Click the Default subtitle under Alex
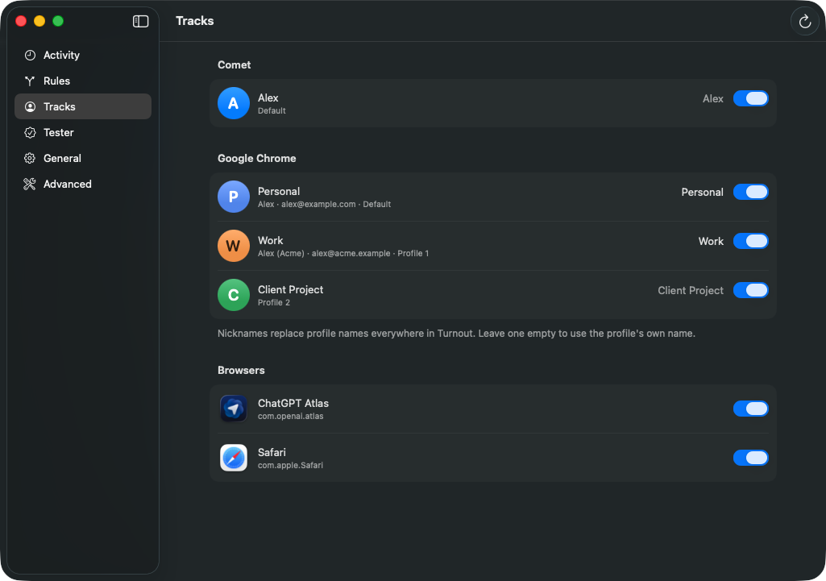This screenshot has width=826, height=581. coord(272,110)
